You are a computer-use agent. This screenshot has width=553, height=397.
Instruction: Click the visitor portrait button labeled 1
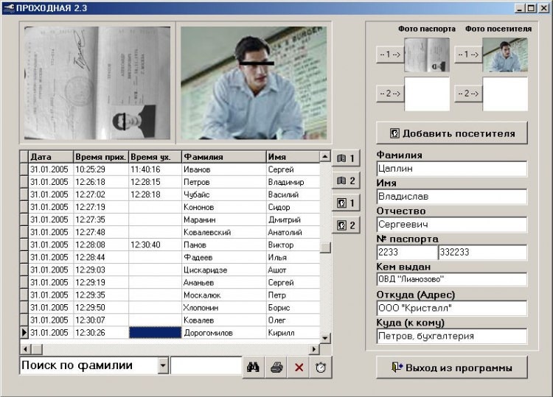(x=346, y=203)
